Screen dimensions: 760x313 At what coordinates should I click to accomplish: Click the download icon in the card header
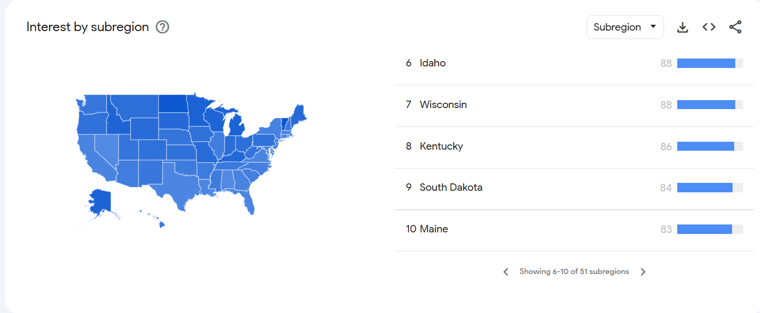tap(683, 26)
